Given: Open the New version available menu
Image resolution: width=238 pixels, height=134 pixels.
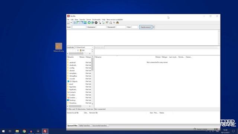Looking at the screenshot, I should (115, 20).
